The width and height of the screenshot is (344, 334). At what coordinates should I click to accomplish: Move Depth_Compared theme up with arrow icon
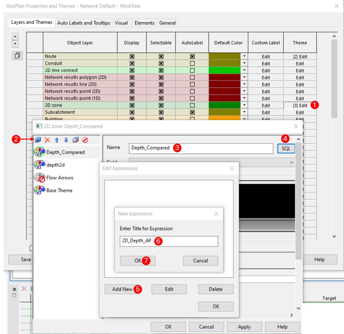[57, 140]
